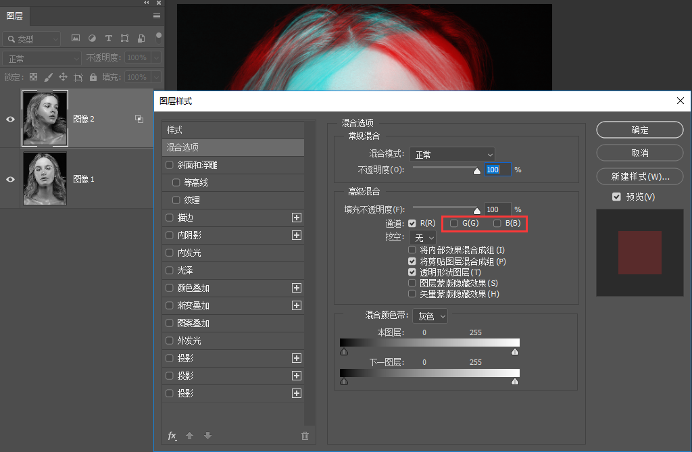Open the 混合模式 blend mode dropdown
692x452 pixels.
pyautogui.click(x=451, y=154)
